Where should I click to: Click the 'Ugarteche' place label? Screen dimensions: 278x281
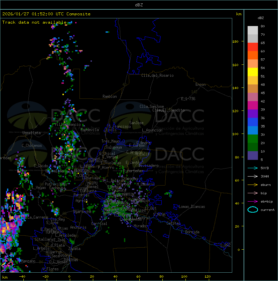(83, 212)
